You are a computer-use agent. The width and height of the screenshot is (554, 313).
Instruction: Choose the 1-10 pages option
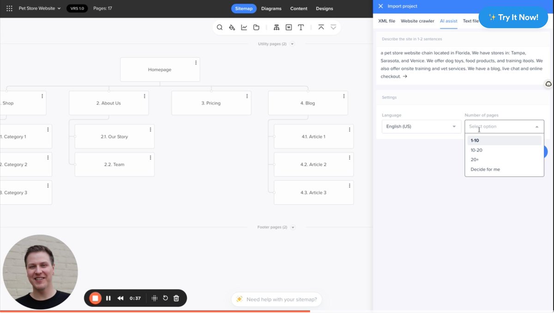(x=504, y=141)
